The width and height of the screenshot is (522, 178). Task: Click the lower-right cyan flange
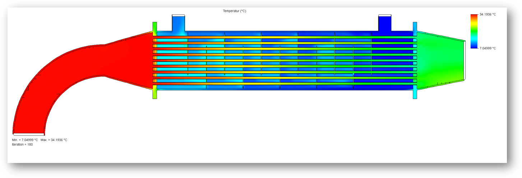415,92
